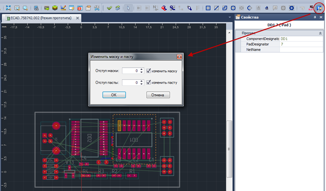Click the vertical scrollbar thumb of canvas
The height and width of the screenshot is (191, 326).
click(x=229, y=149)
